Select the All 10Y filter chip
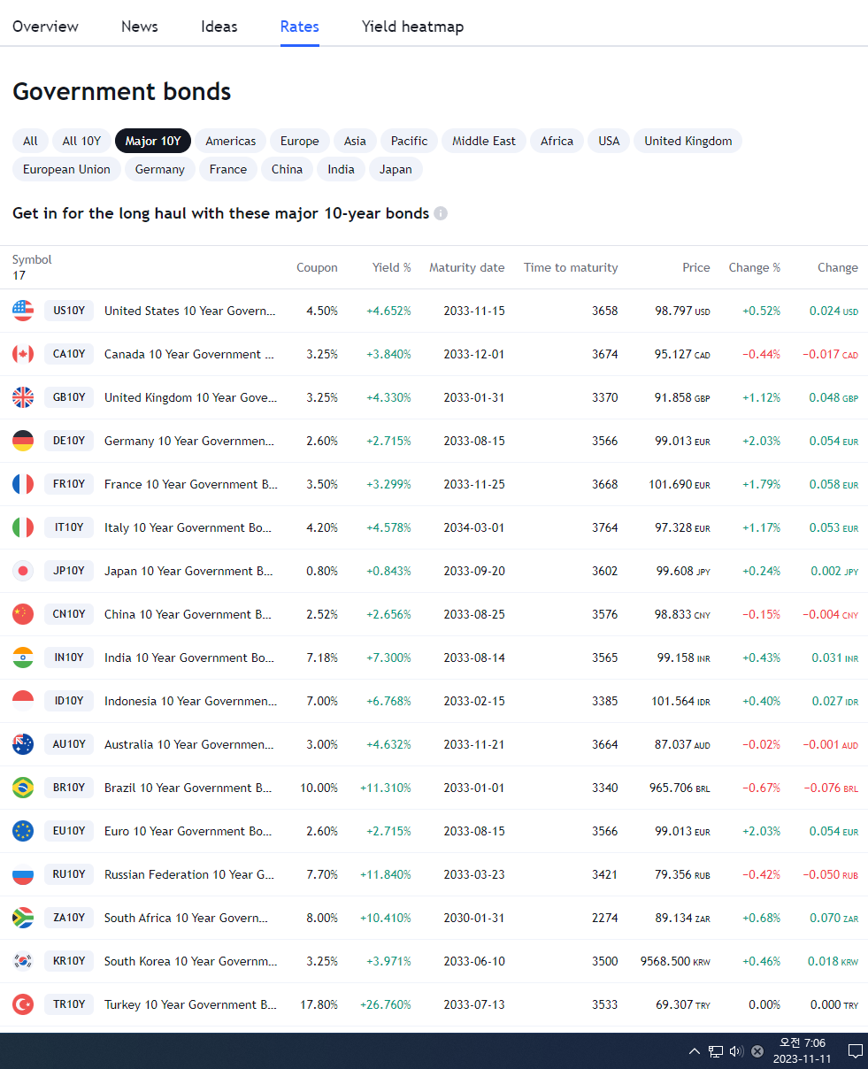Screen dimensions: 868x1069 [x=81, y=141]
